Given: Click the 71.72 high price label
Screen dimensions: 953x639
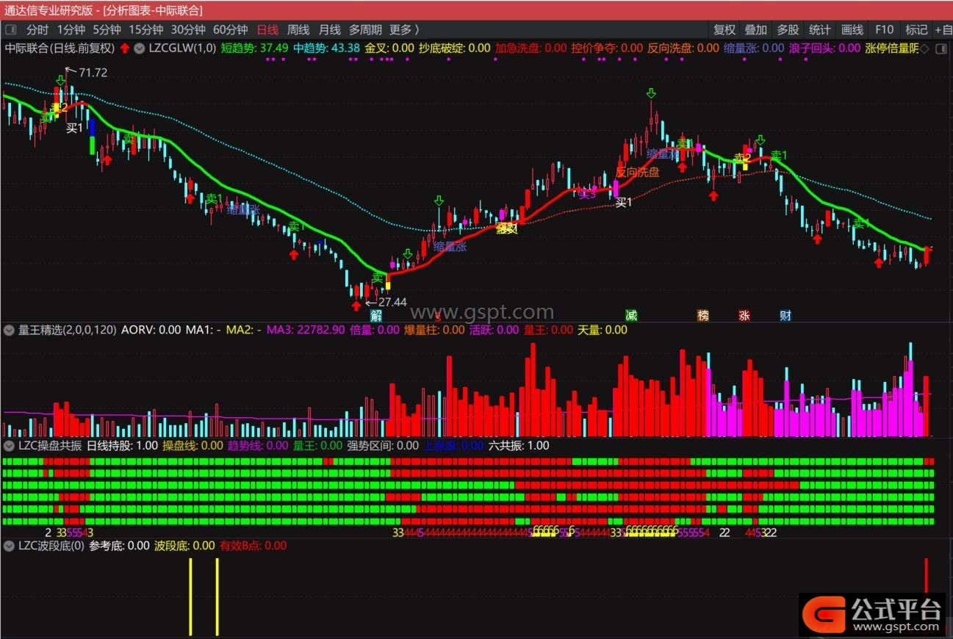Looking at the screenshot, I should pos(93,72).
